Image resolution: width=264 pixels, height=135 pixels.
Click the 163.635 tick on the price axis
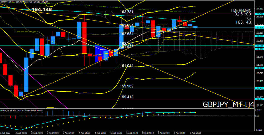click(259, 17)
